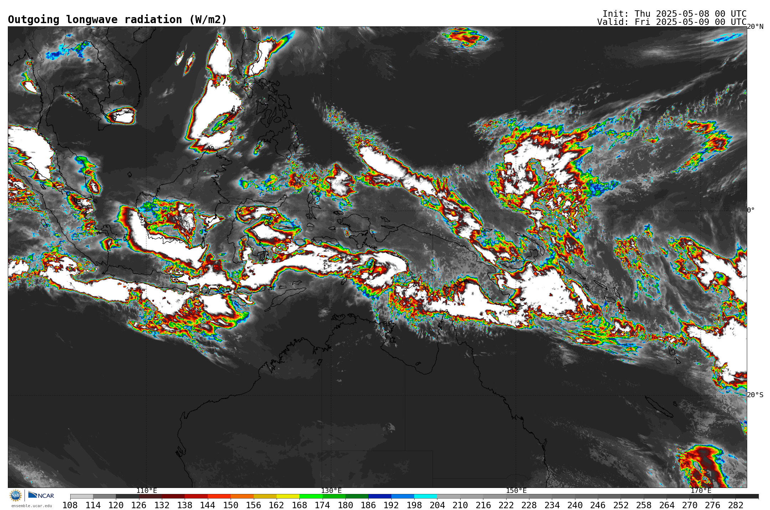Image resolution: width=770 pixels, height=510 pixels.
Task: Pick the lightest gray colorbar swatch after 108
Action: pyautogui.click(x=82, y=496)
